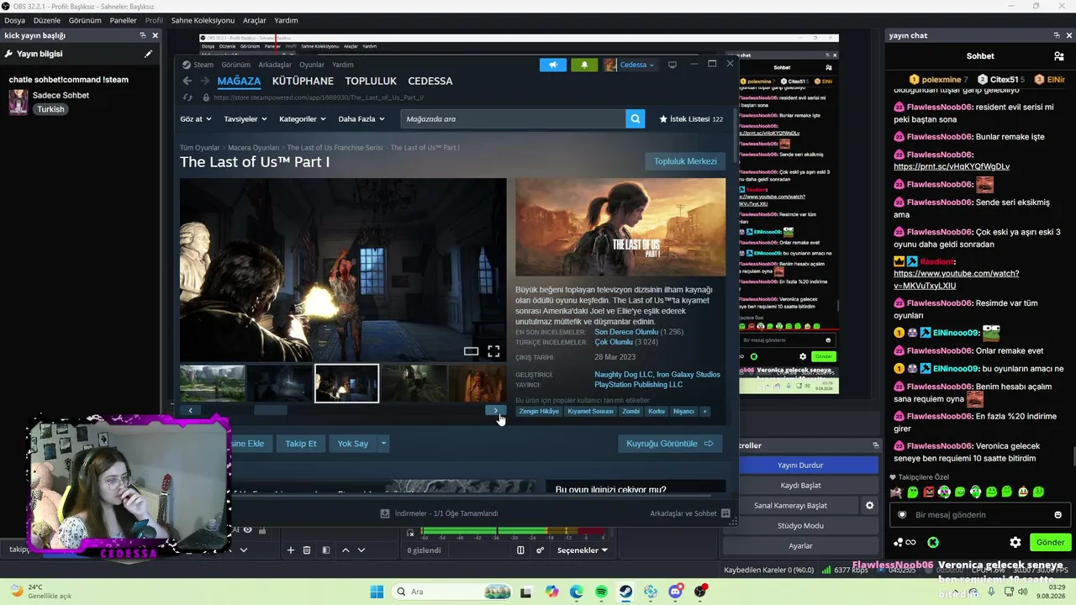Enable Stüdyo Modu
This screenshot has width=1076, height=605.
(x=800, y=526)
